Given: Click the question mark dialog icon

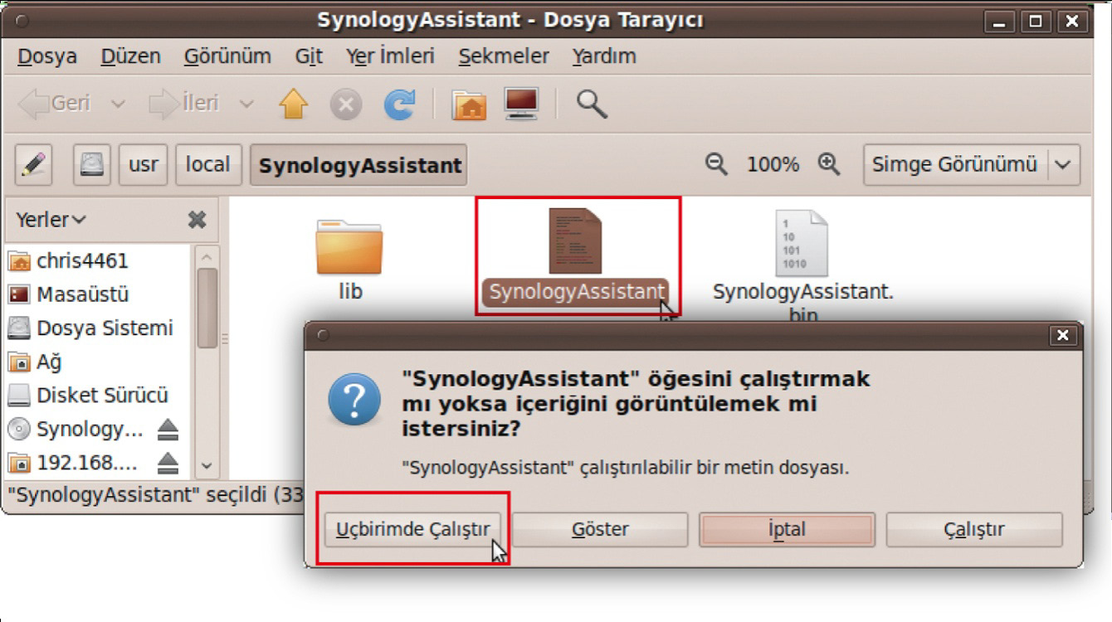Looking at the screenshot, I should [x=354, y=400].
